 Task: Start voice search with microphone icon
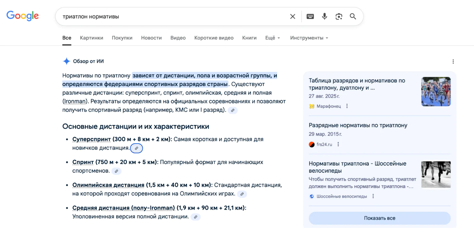click(x=325, y=17)
